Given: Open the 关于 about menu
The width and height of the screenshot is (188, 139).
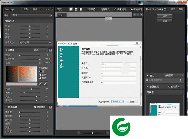Looking at the screenshot, I should (173, 9).
